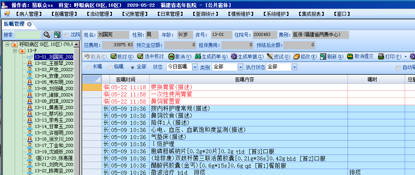The image size is (415, 175).
Task: Click the green refresh icon beside search
Action: 57,35
